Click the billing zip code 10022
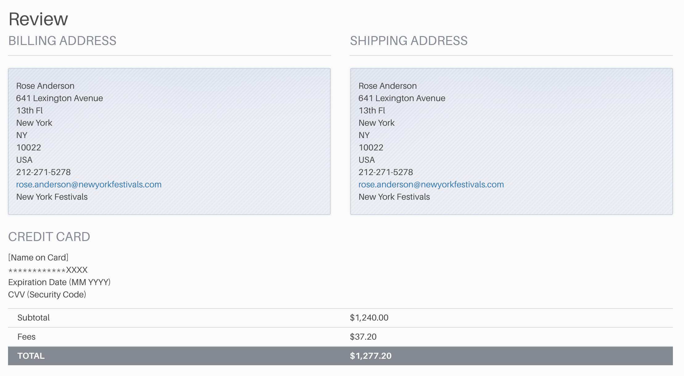684x376 pixels. [29, 147]
